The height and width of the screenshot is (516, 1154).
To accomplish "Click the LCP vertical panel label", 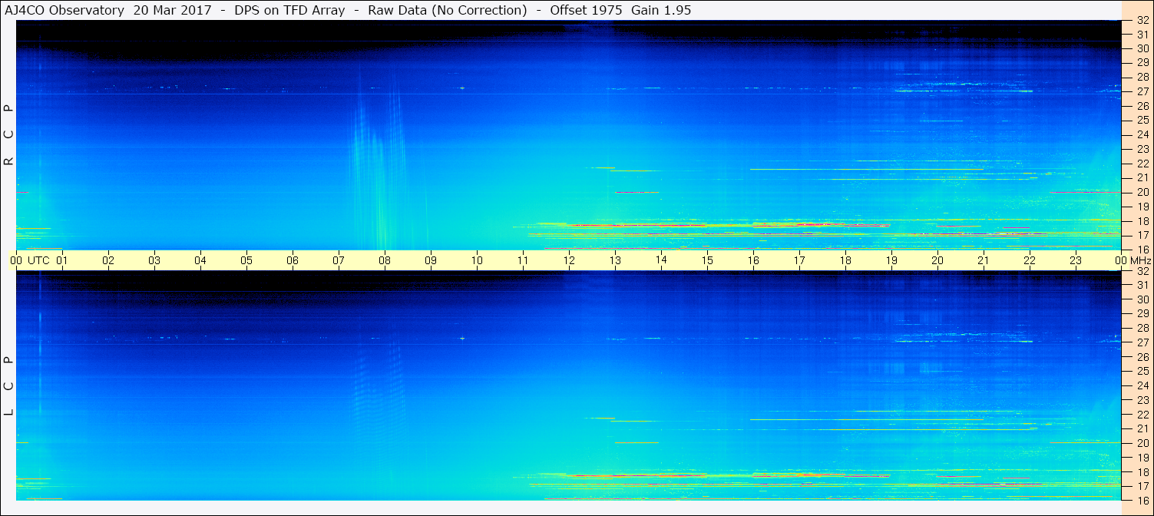I will coord(9,386).
